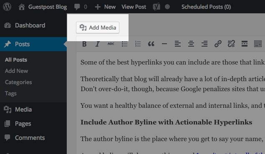Insert the Read More tag

[x=245, y=44]
